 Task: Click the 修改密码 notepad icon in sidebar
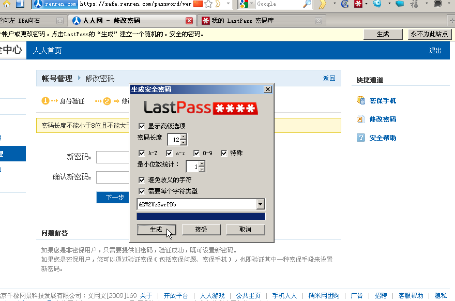360,119
